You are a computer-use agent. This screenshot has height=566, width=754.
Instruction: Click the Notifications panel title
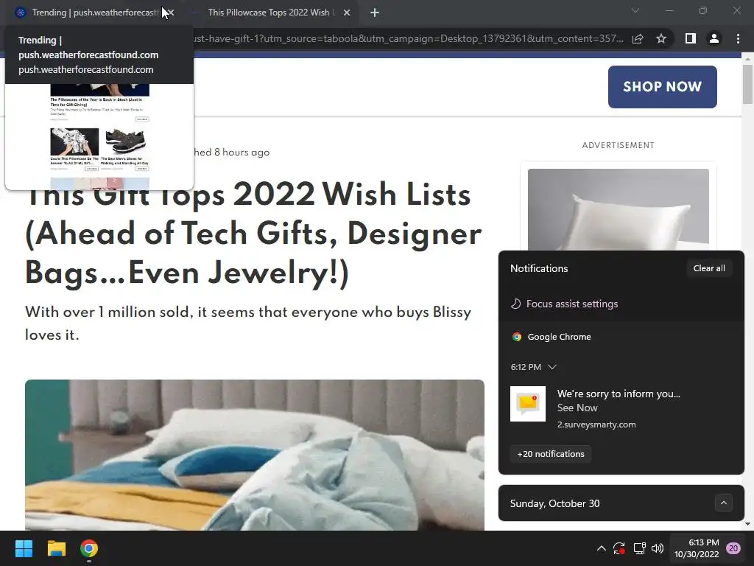click(539, 268)
